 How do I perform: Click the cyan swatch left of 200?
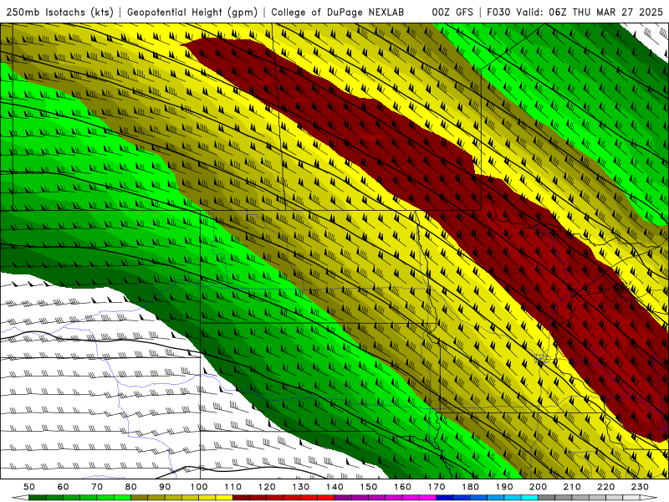529,498
